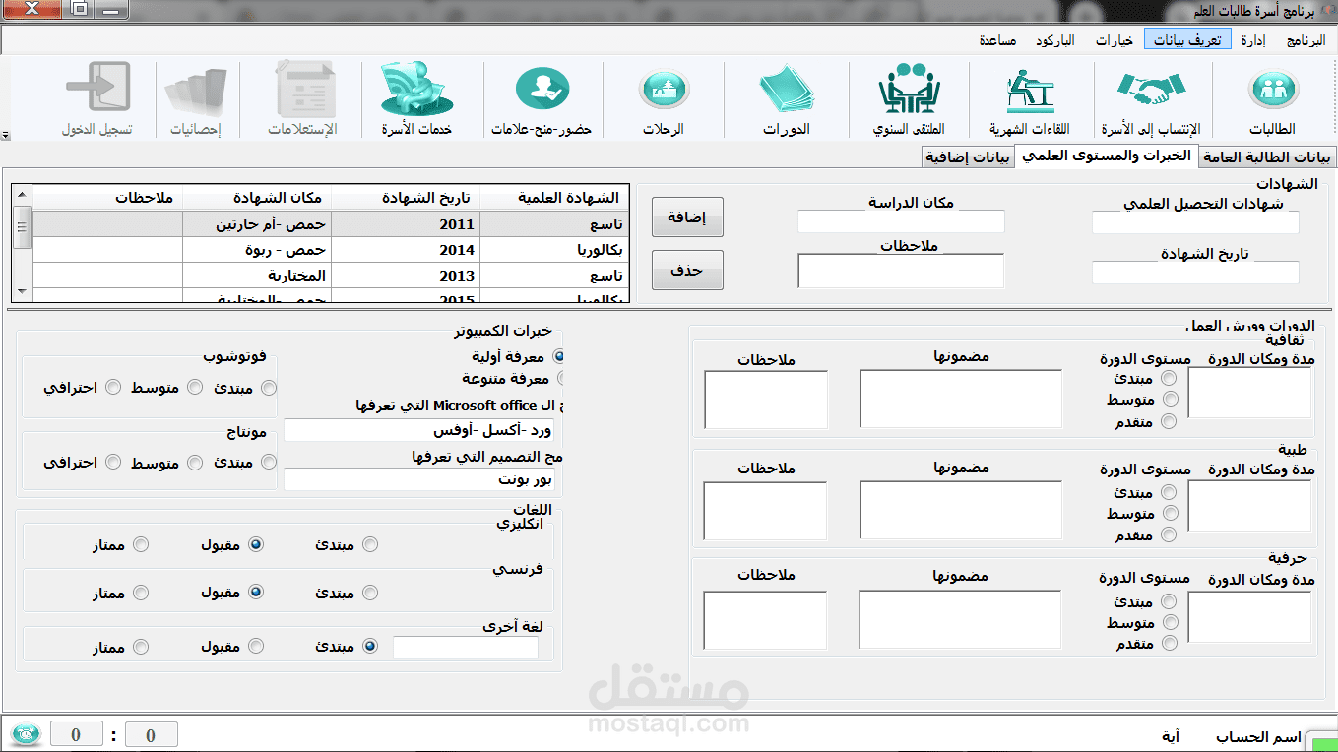Select فرنسي ممتاز radio button
The width and height of the screenshot is (1338, 752).
141,593
